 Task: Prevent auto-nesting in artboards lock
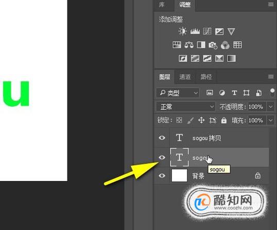pos(213,121)
